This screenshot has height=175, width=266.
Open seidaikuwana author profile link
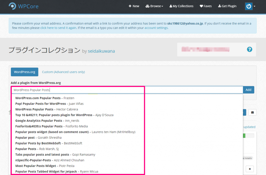pyautogui.click(x=101, y=51)
